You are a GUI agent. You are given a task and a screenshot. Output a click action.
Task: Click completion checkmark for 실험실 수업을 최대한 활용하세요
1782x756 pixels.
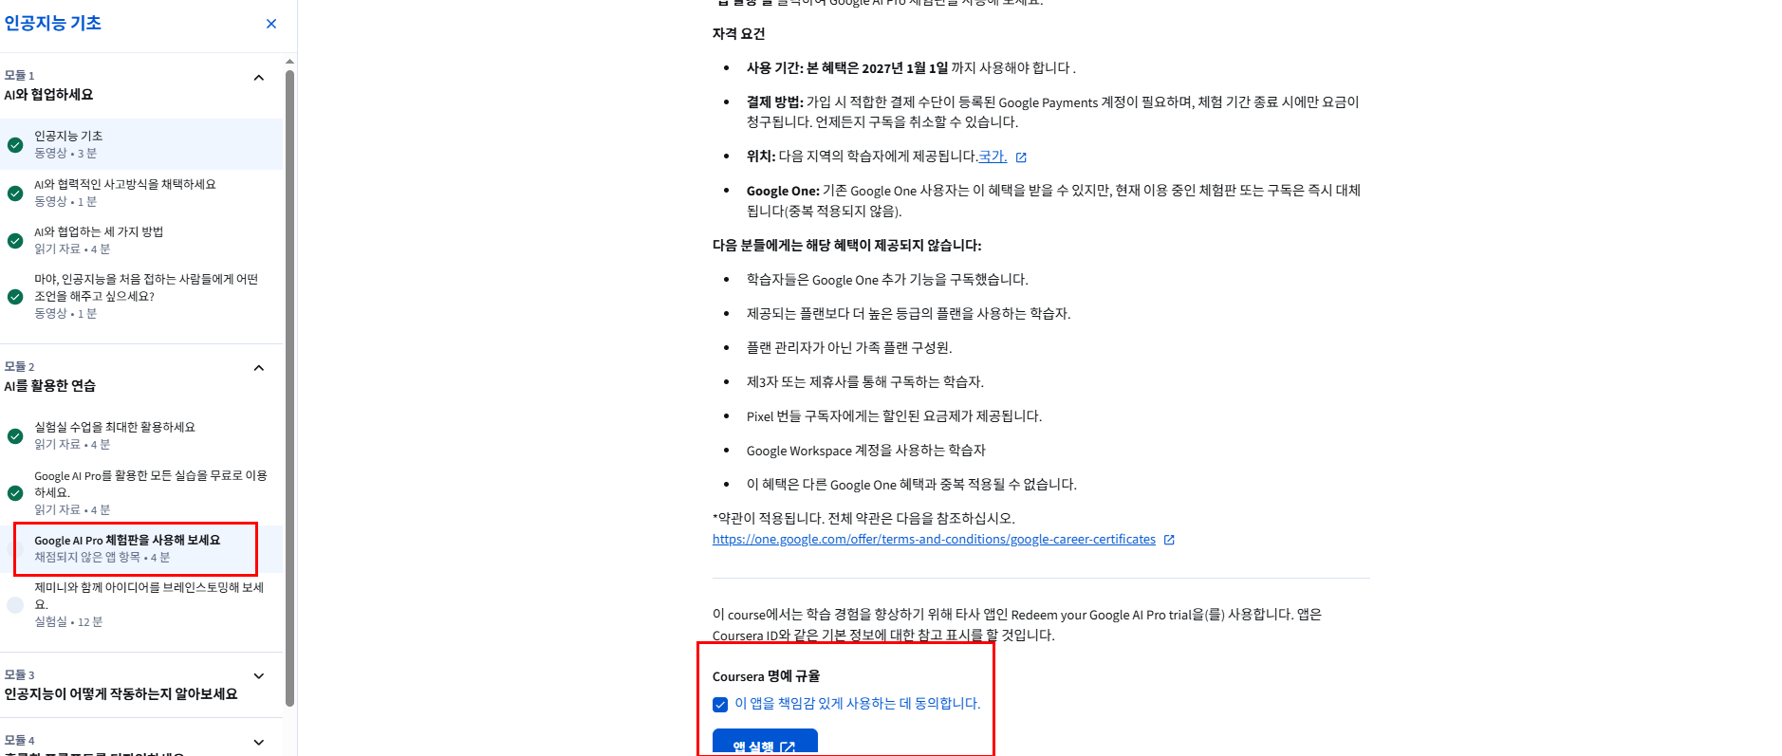[x=15, y=436]
